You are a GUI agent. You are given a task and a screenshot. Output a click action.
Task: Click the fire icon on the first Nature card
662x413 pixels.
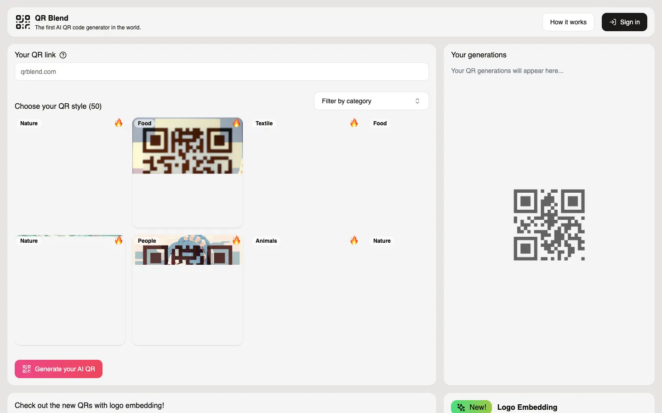119,123
